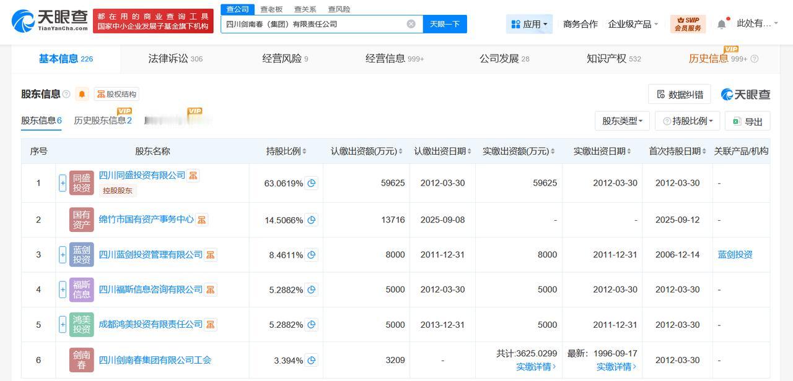This screenshot has width=793, height=381.
Task: Expand row for 四川同盛投资有限公司 with plus
Action: [x=63, y=183]
